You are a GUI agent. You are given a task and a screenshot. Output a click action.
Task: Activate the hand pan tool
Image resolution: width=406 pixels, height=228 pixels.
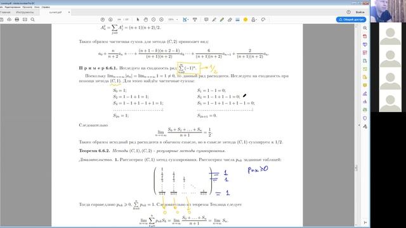pos(146,20)
